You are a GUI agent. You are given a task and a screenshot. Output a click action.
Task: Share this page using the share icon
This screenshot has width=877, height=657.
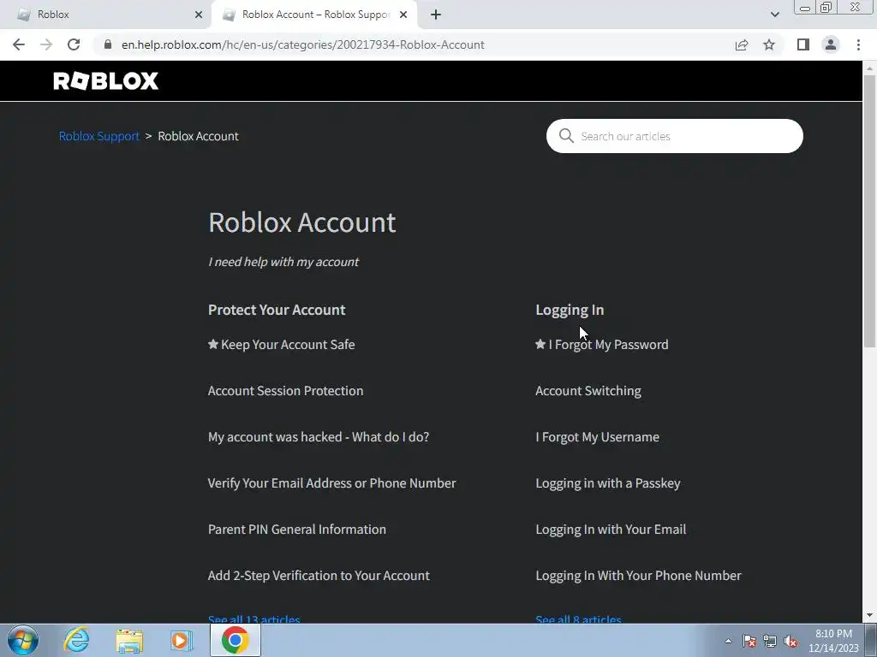742,44
